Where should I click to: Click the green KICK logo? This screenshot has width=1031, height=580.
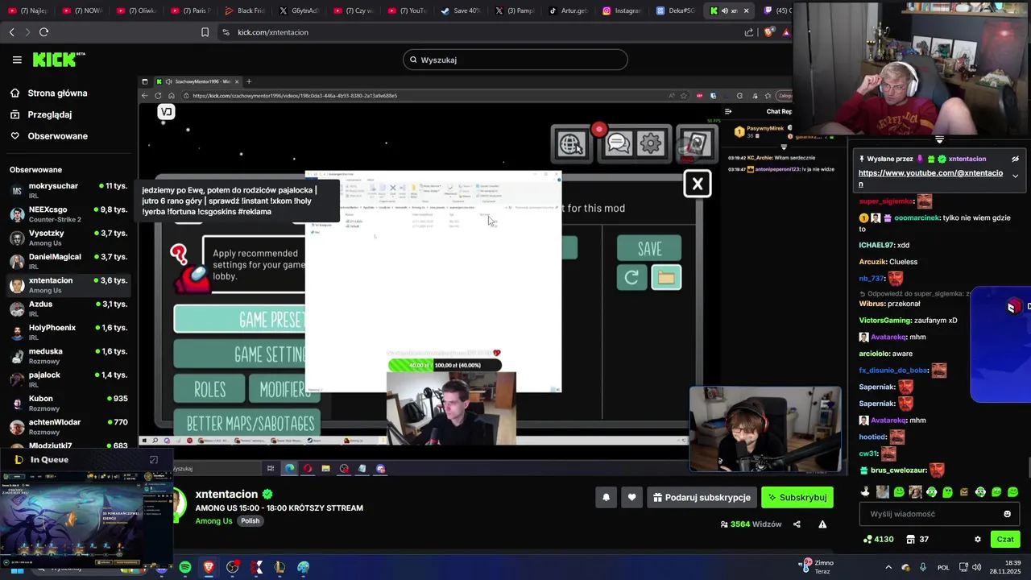58,60
